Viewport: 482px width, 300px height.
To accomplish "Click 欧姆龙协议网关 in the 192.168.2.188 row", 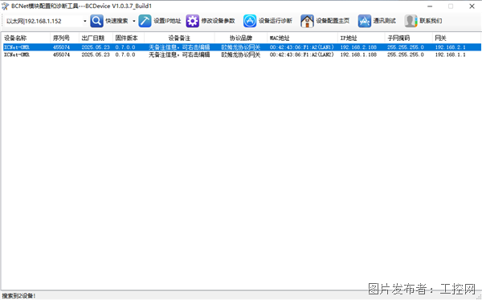I will [241, 47].
